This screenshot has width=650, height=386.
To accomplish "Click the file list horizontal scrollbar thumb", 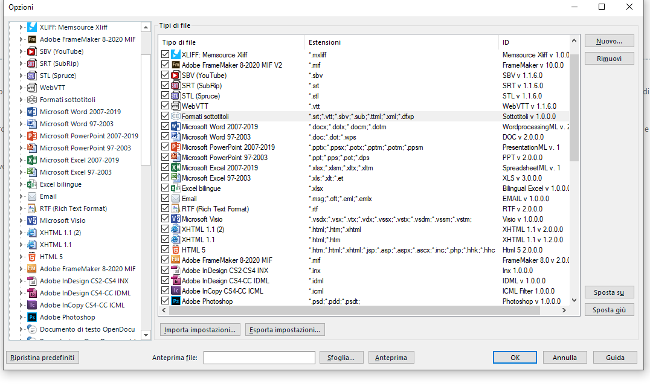I will [x=354, y=310].
